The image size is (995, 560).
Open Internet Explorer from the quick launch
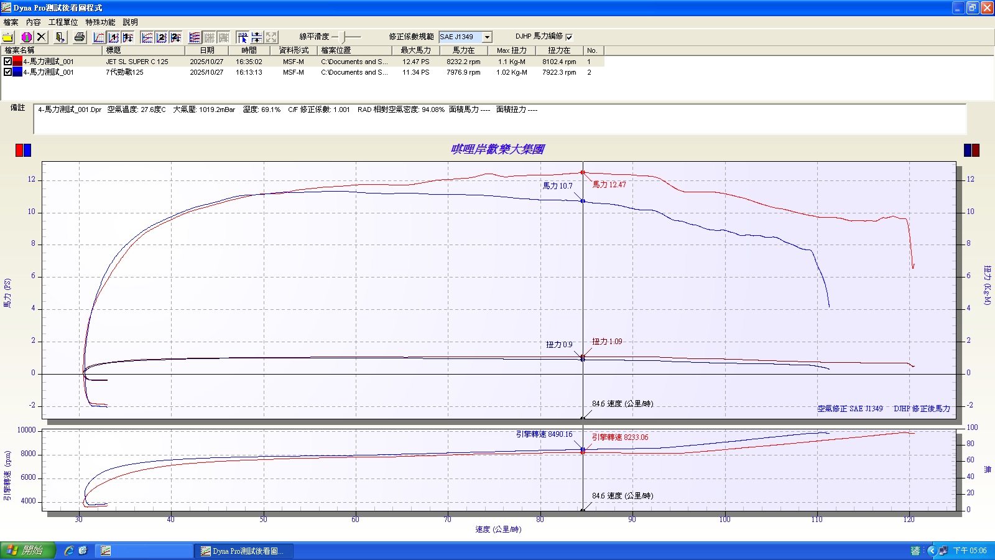click(x=69, y=551)
